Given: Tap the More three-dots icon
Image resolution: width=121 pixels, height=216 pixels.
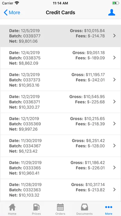Looking at the screenshot, I should point(109,207).
